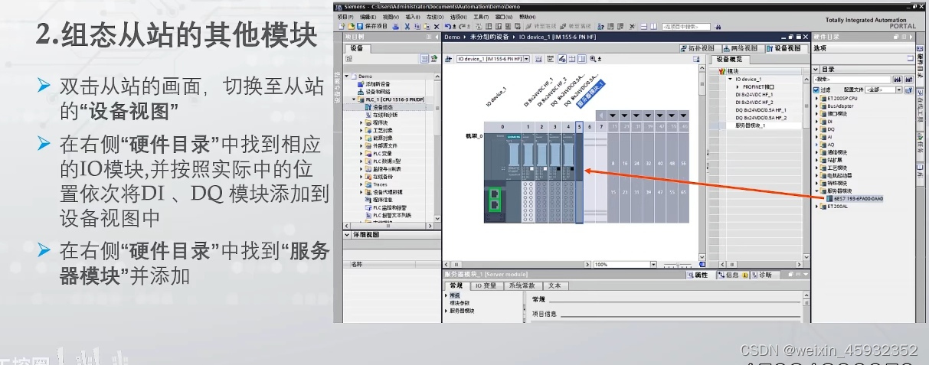Open the 诊断 diagnostics tab
Viewport: 929px width, 365px height.
[x=764, y=275]
